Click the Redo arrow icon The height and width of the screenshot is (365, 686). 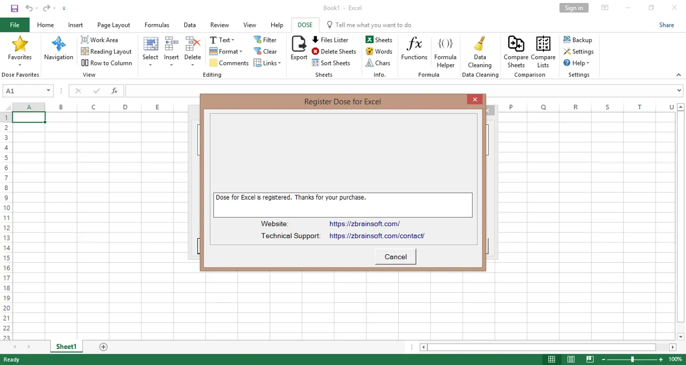(x=47, y=8)
